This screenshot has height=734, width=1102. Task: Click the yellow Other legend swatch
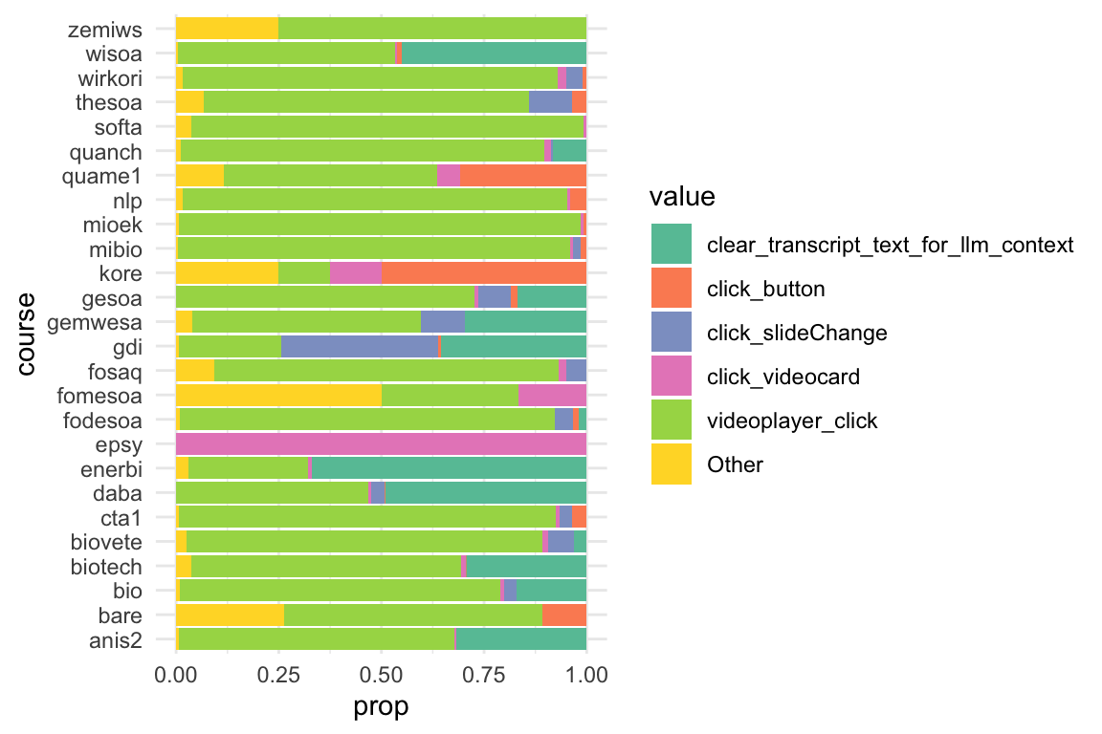[671, 464]
